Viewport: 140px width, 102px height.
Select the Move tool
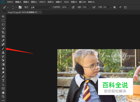(x=3, y=17)
